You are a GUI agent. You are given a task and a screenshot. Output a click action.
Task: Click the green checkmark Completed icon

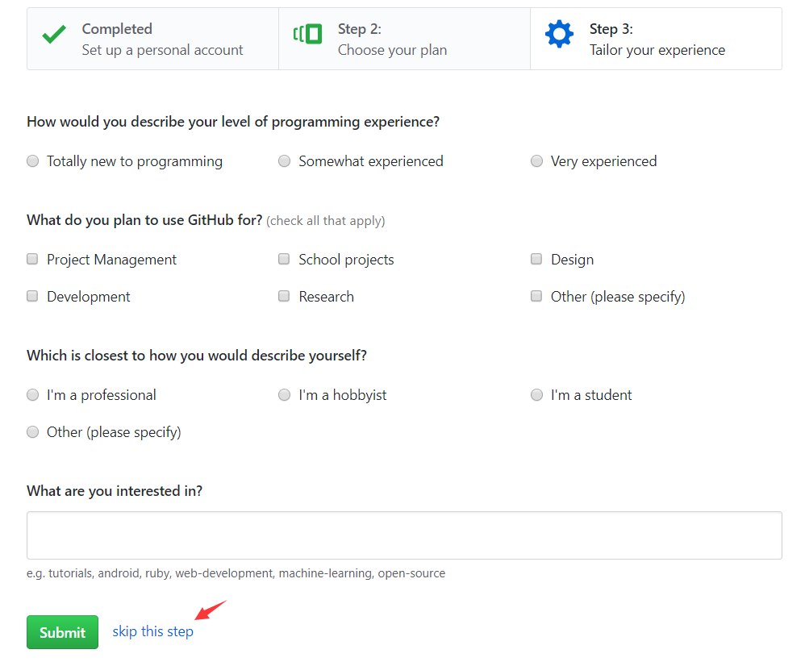[x=54, y=35]
